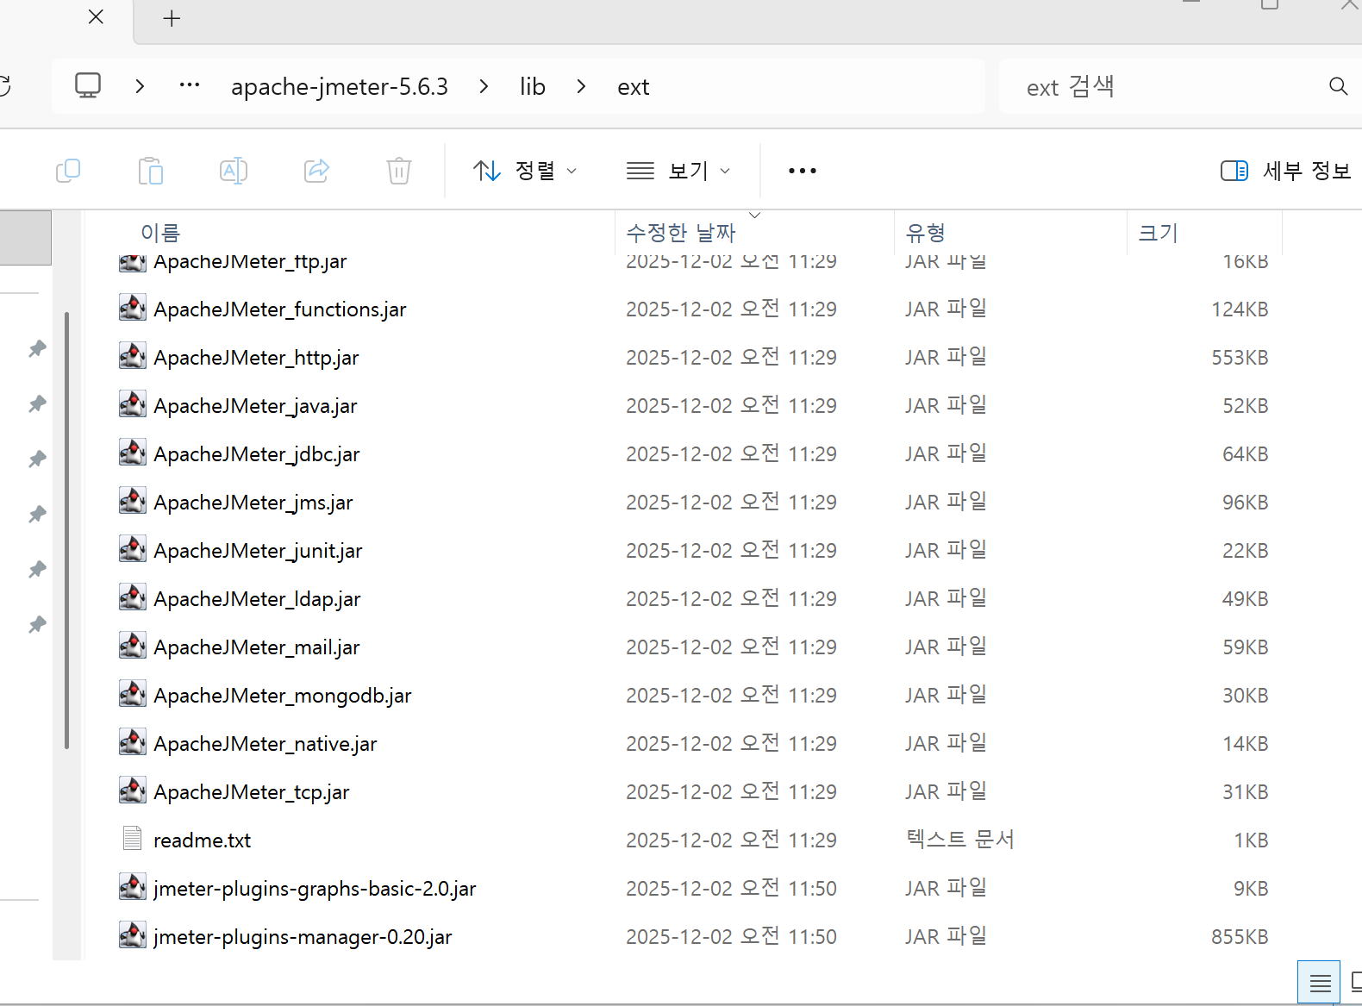Screen dimensions: 1362x1006
Task: Close the current Explorer tab
Action: pos(96,17)
